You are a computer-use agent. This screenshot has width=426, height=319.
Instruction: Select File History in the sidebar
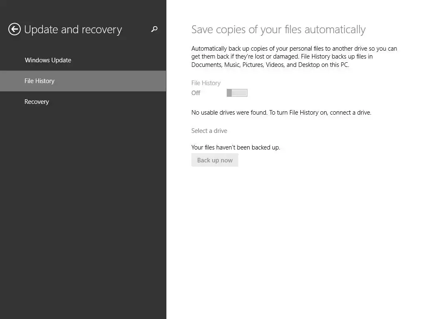point(40,81)
